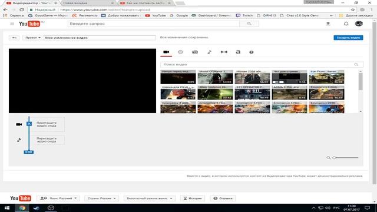377x212 pixels.
Task: Show hidden system tray icons chevron
Action: point(313,208)
